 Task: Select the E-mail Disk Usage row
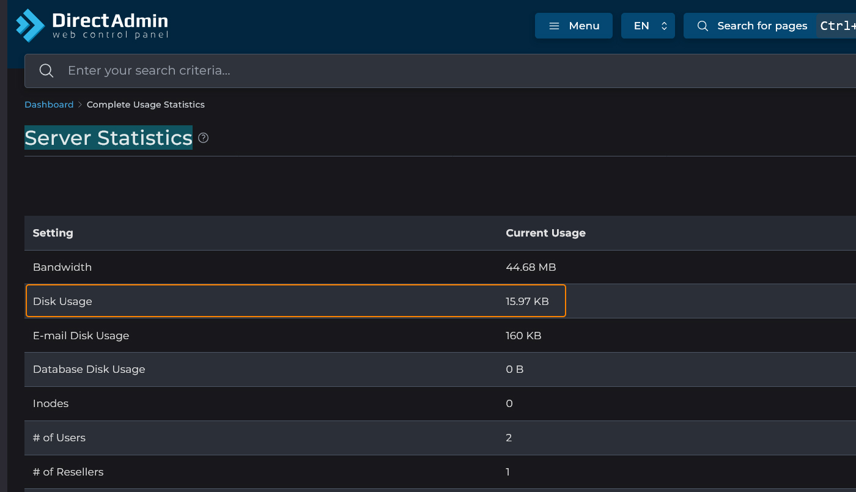pyautogui.click(x=81, y=336)
